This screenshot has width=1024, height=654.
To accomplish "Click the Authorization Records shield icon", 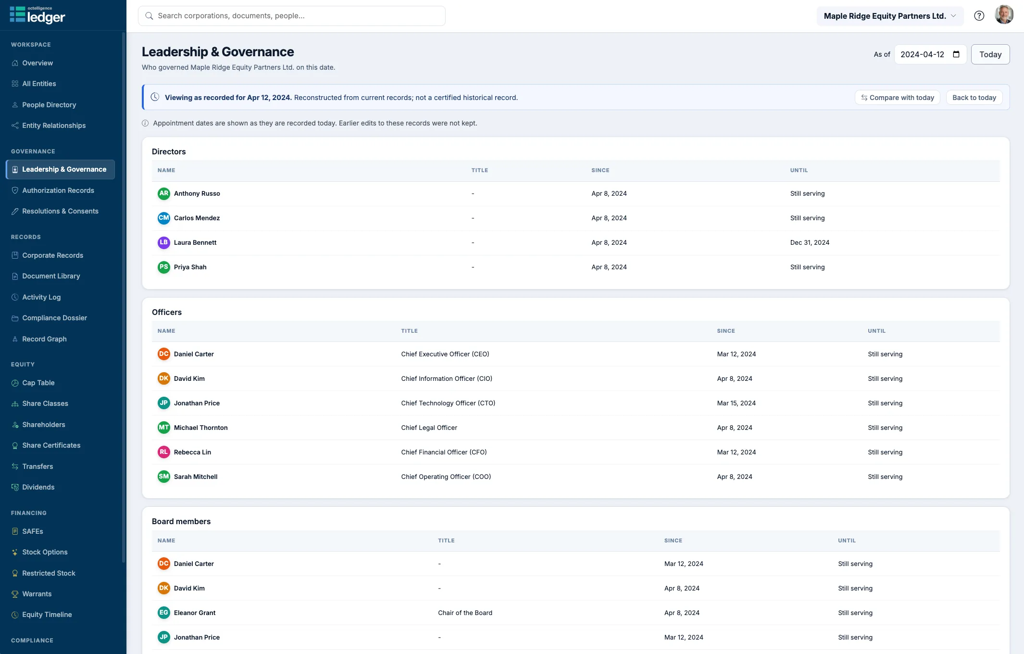I will (15, 190).
